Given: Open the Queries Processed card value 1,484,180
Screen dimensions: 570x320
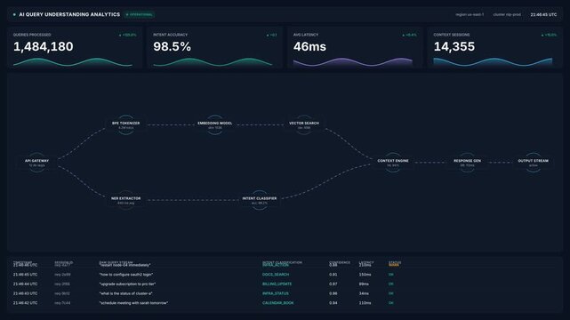Looking at the screenshot, I should [x=44, y=46].
